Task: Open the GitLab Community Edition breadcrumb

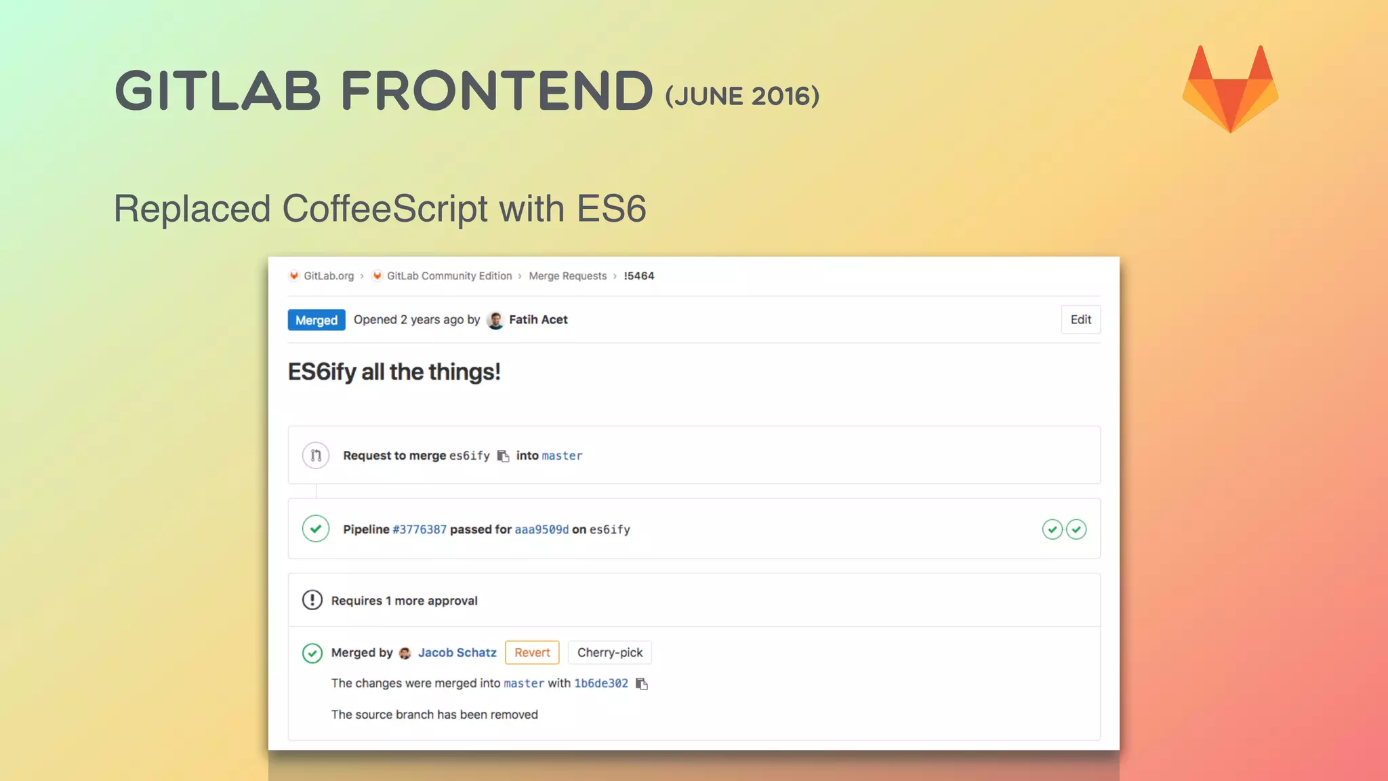Action: [x=449, y=276]
